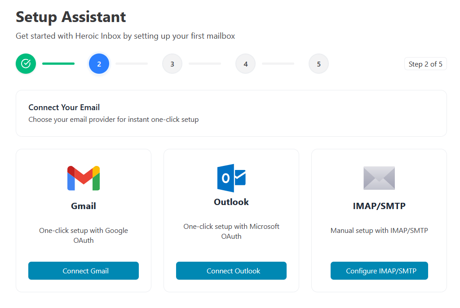Click the green progress bar after step 1

coord(58,64)
